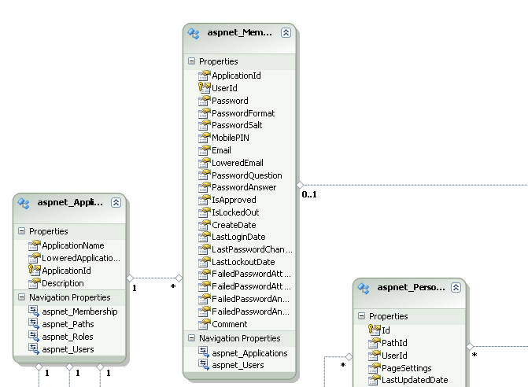
Task: Click navigation icon next to aspnet_Membership
Action: (34, 311)
